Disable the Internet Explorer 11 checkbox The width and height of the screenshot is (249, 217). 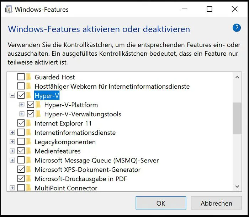pyautogui.click(x=21, y=123)
